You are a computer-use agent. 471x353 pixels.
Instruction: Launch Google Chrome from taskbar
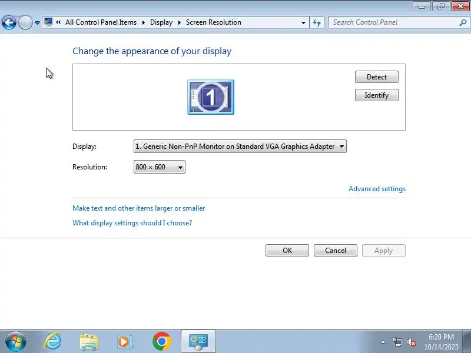coord(161,342)
